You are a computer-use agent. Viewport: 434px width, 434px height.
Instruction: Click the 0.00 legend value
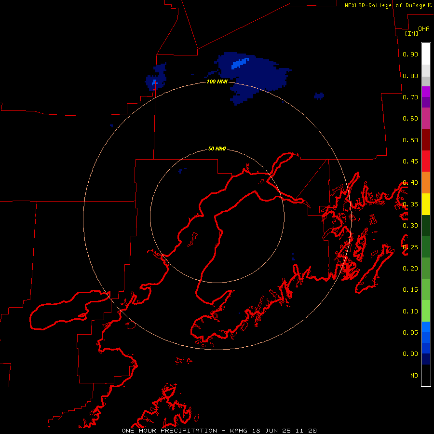coord(410,354)
